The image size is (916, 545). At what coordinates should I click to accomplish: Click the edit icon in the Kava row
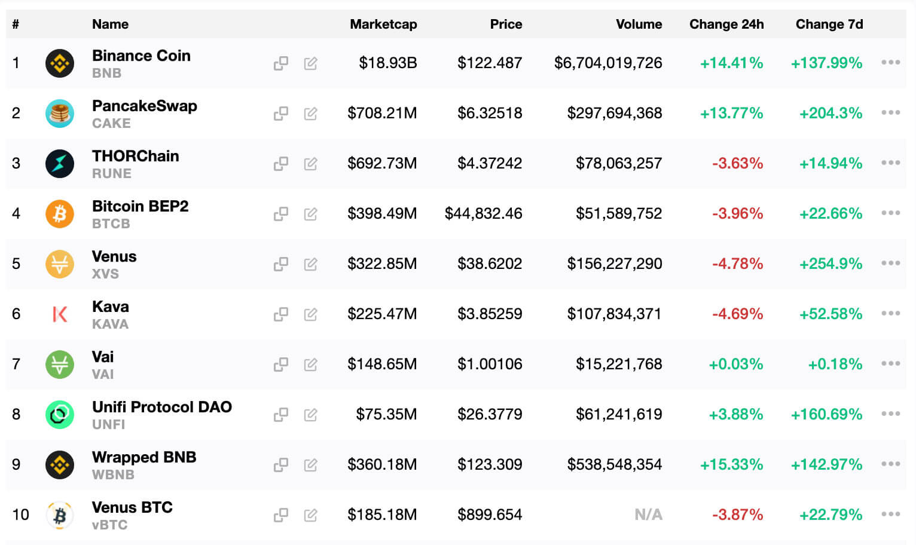pos(310,314)
